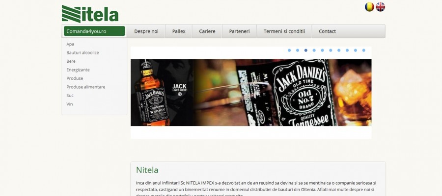Jump to the fifth slider dot
Viewport: 442px width, 196px height.
click(x=322, y=50)
